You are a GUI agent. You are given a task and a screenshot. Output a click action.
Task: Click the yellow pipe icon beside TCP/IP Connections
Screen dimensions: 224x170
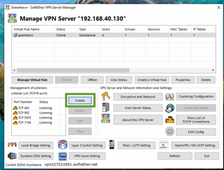click(x=170, y=120)
